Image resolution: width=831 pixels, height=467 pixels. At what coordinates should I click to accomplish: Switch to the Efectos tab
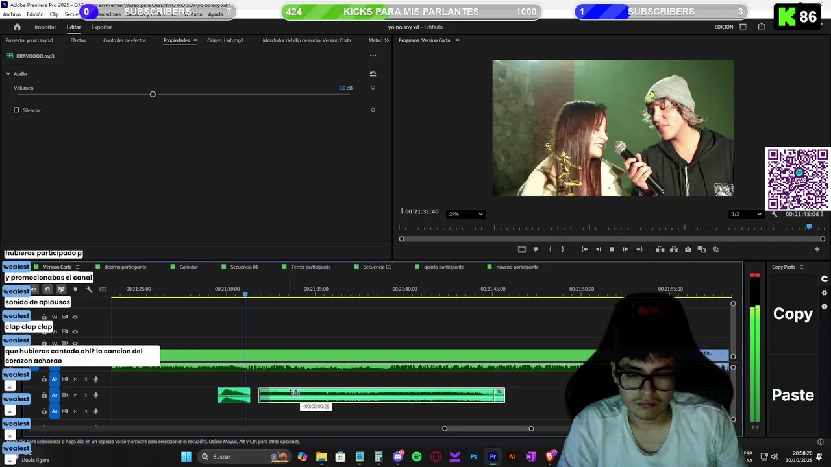pos(78,40)
